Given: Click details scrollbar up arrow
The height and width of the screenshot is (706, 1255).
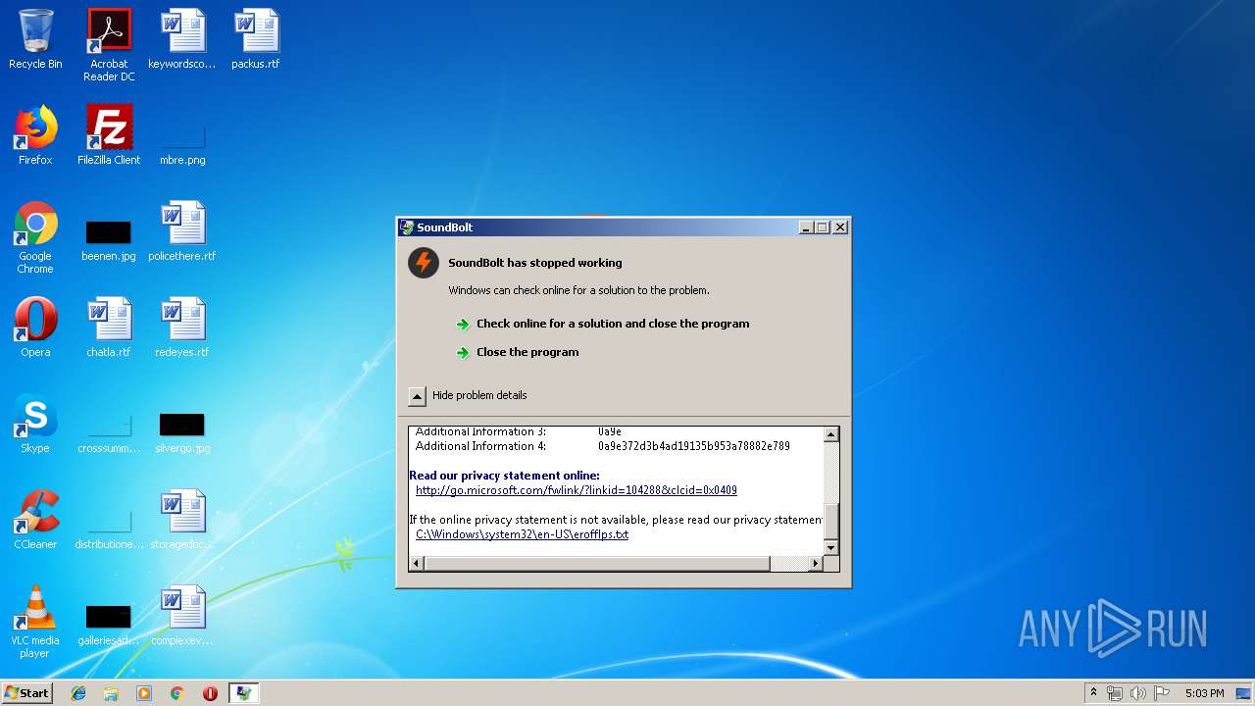Looking at the screenshot, I should (831, 434).
